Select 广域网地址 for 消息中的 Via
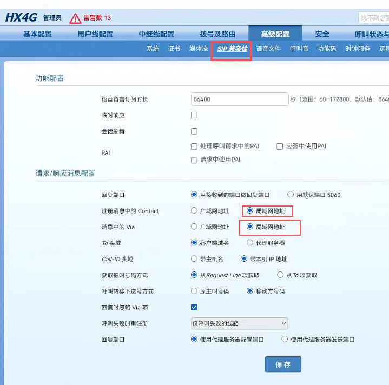 [x=194, y=227]
